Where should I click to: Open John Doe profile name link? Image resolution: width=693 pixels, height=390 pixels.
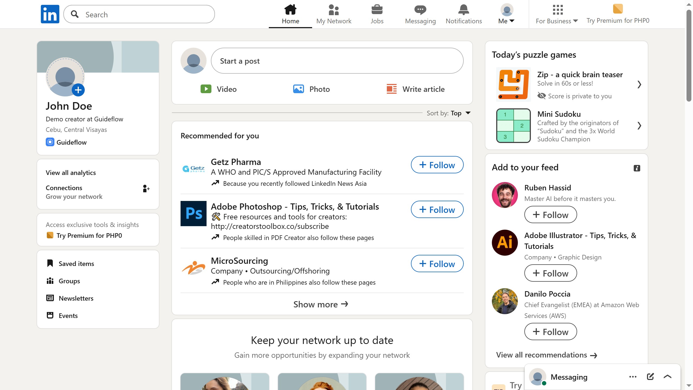pos(69,106)
